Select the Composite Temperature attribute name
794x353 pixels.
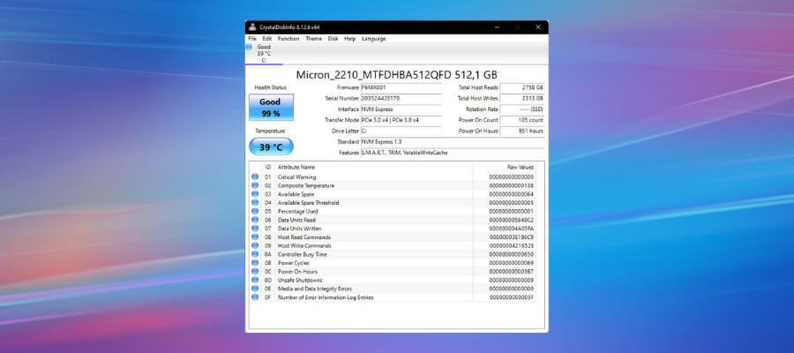click(x=306, y=186)
